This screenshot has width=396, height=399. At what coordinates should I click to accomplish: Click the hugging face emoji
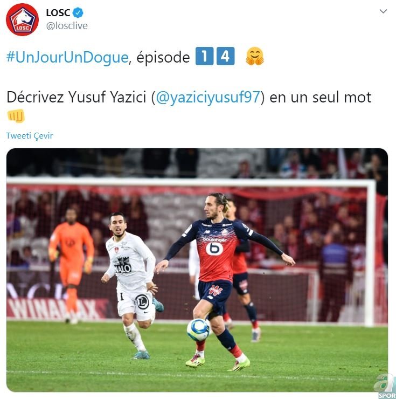(x=255, y=56)
